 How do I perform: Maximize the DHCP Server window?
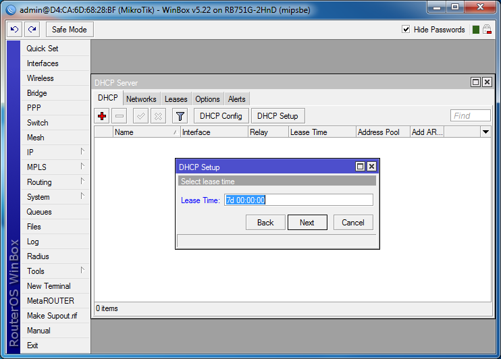(x=475, y=82)
